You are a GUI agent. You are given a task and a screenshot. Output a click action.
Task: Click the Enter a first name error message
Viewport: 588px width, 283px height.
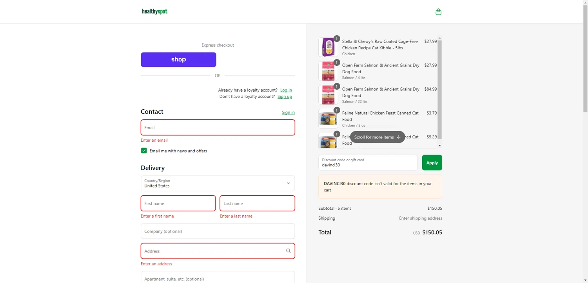157,216
